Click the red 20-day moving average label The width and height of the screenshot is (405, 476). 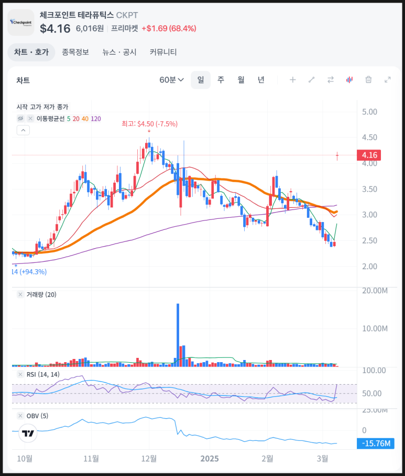pos(76,119)
